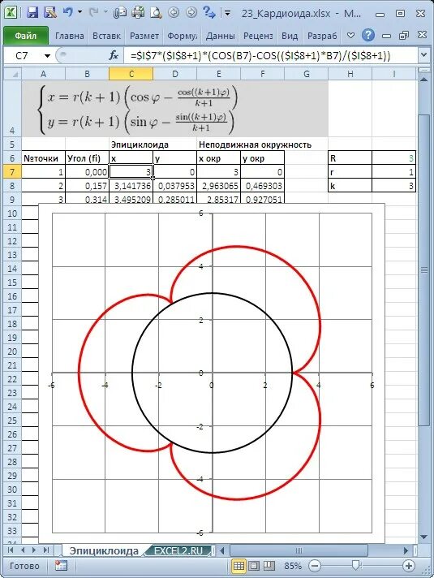
Task: Click the macro recording icon in status bar
Action: tap(61, 566)
